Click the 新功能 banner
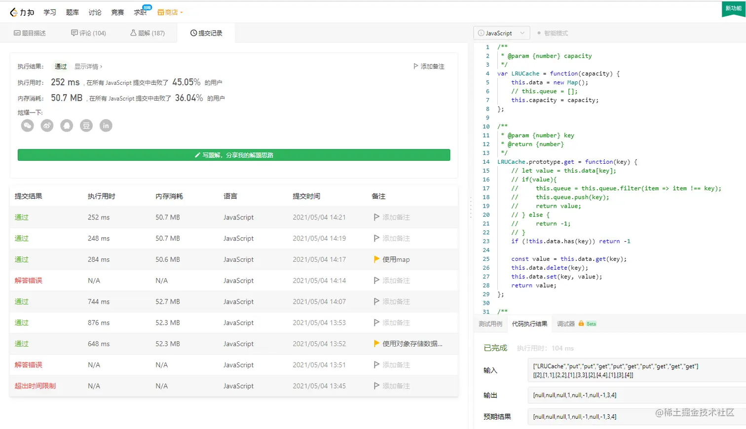The width and height of the screenshot is (746, 429). (x=733, y=8)
